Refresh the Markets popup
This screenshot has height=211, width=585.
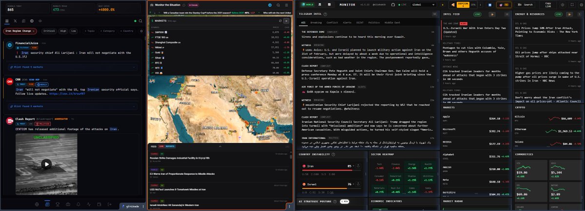[280, 21]
